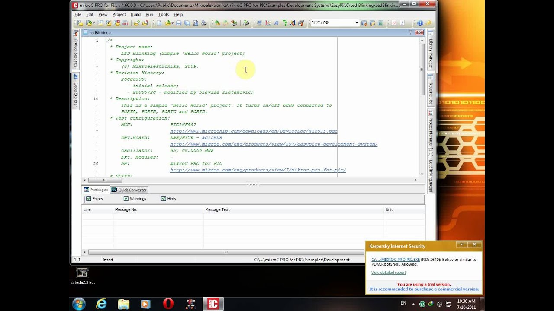Click the red italic 'a' toolbar icon
Image resolution: width=554 pixels, height=311 pixels.
tap(394, 23)
